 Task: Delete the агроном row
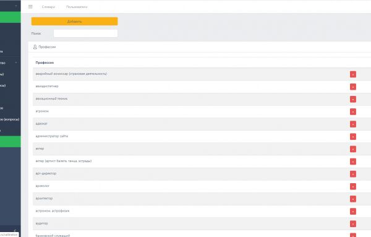click(x=353, y=112)
